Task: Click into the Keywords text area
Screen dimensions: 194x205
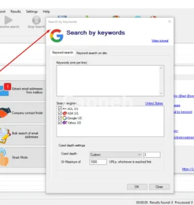Action: (x=108, y=81)
